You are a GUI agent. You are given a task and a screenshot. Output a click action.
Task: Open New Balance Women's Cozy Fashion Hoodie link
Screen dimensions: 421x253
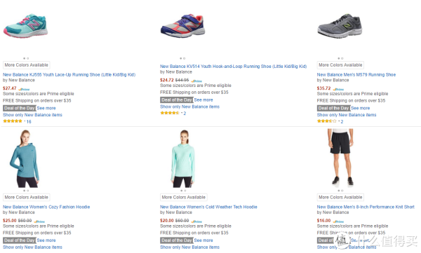[x=46, y=207]
